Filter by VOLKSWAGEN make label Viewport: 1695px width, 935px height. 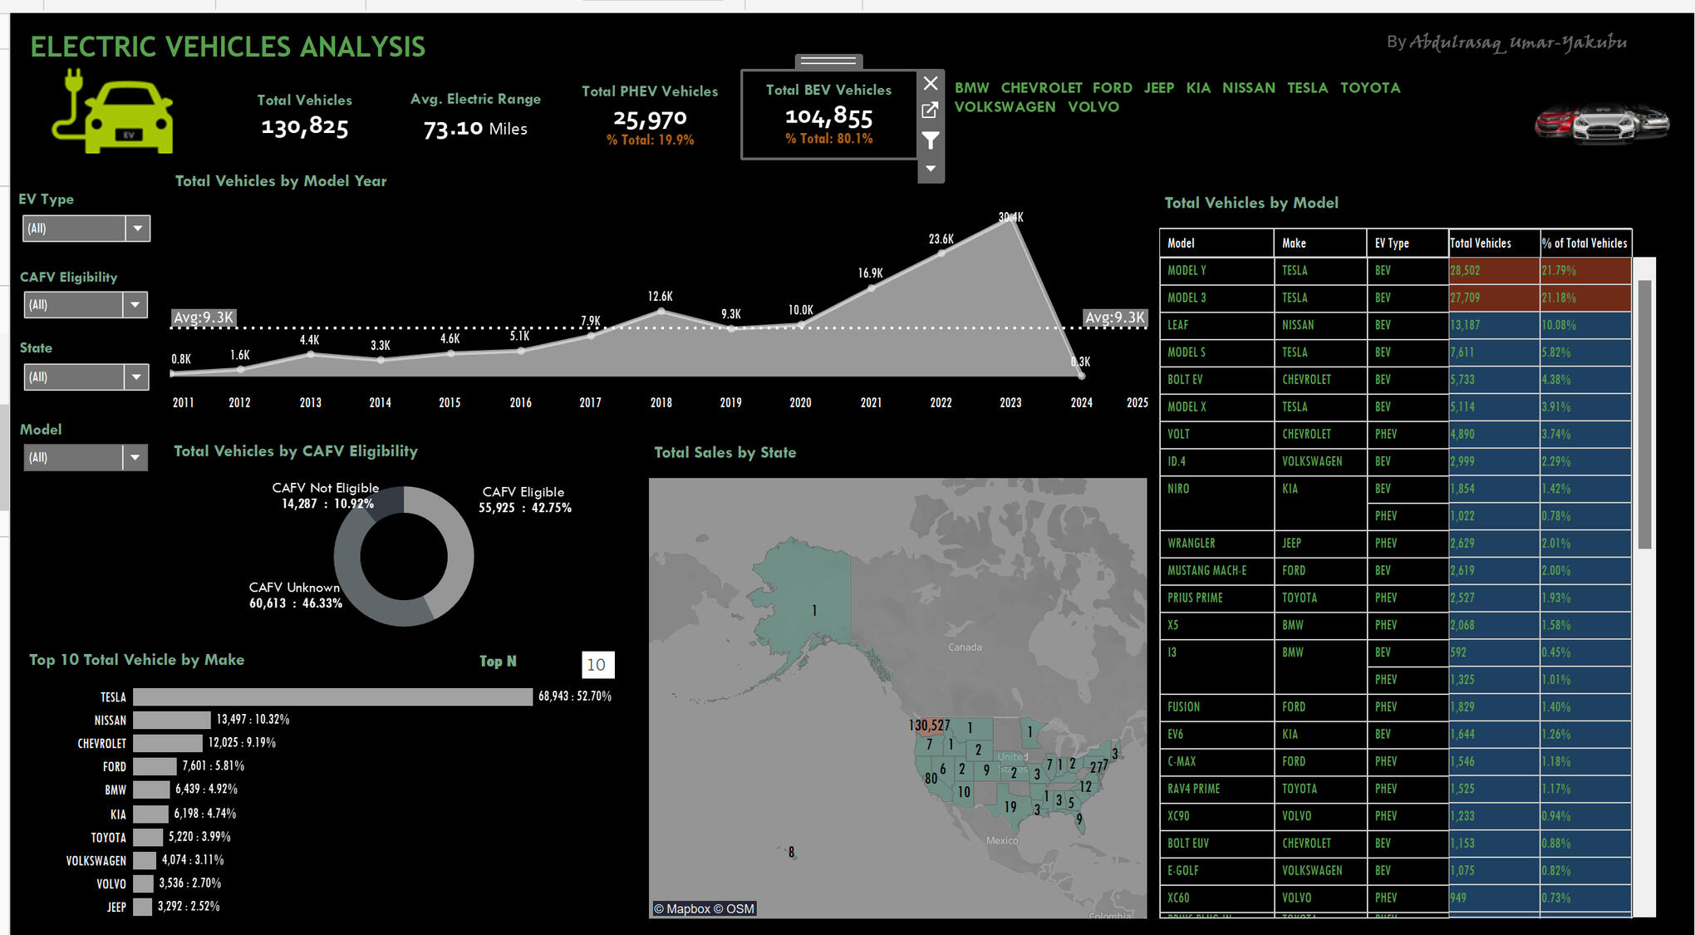pyautogui.click(x=1005, y=107)
